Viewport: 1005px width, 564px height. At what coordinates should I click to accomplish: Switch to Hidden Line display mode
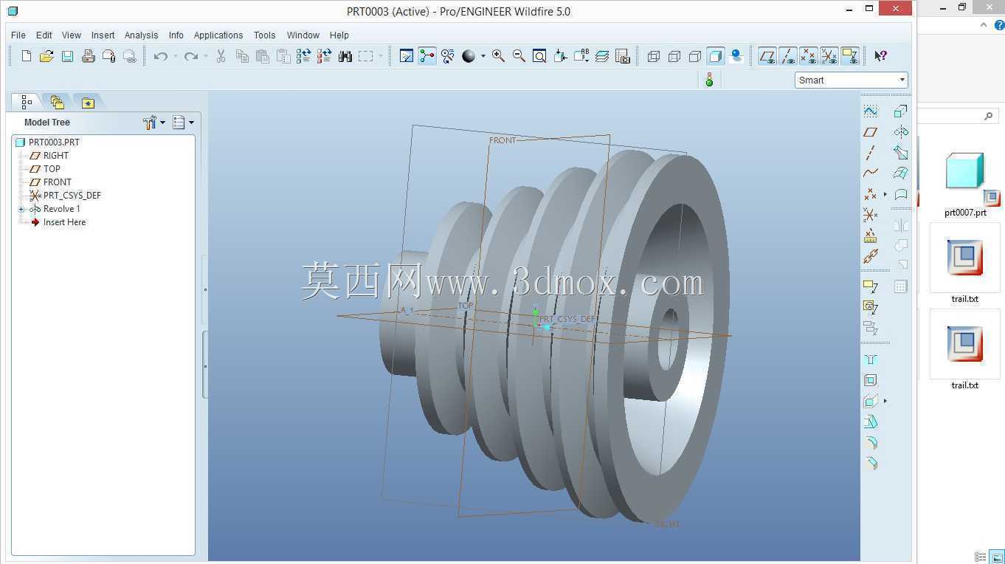674,56
